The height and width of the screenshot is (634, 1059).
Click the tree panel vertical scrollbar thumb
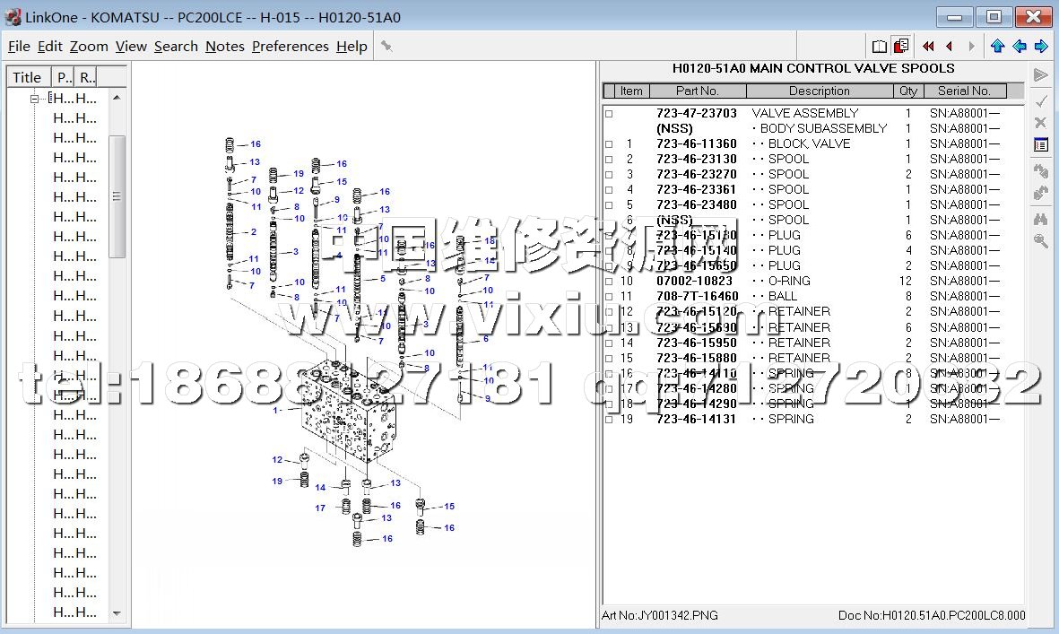point(117,196)
